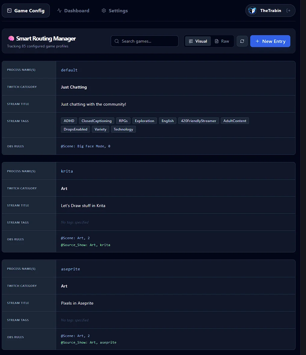Click aseprite 'No tags specified' placeholder
This screenshot has width=306, height=355.
[x=75, y=320]
